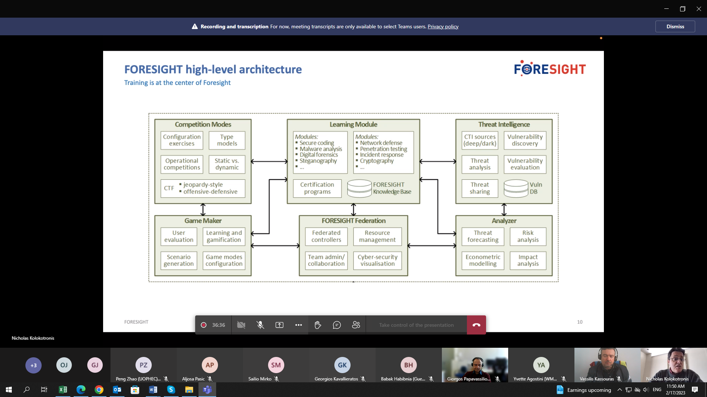Viewport: 707px width, 397px height.
Task: Unmute microphone in meeting toolbar
Action: point(260,325)
